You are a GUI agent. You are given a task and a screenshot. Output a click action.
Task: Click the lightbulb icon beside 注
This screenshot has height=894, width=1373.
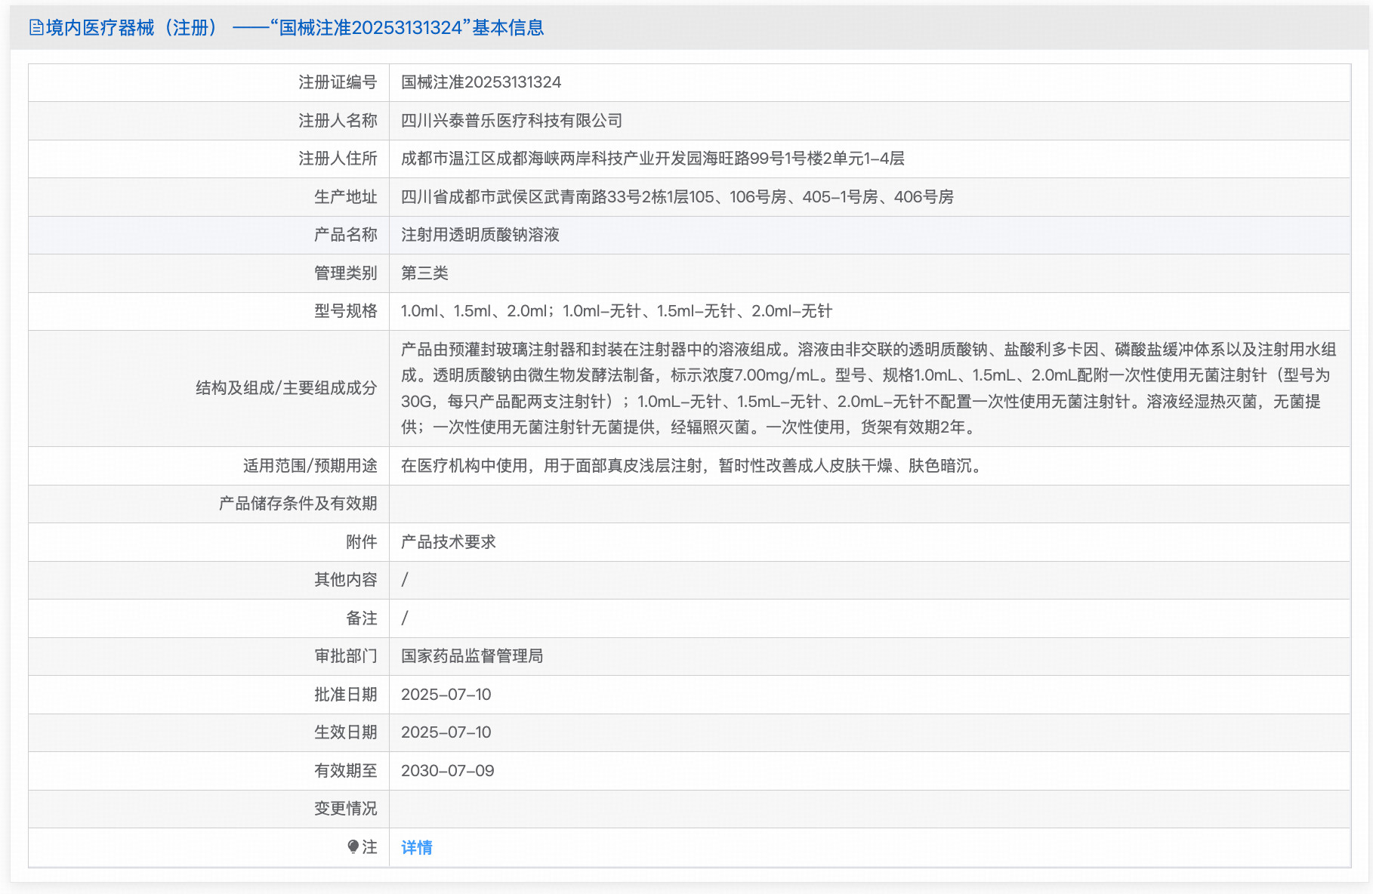[353, 846]
